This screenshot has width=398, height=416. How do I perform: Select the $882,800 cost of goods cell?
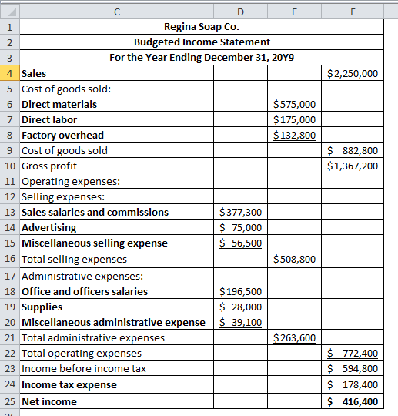pyautogui.click(x=353, y=150)
